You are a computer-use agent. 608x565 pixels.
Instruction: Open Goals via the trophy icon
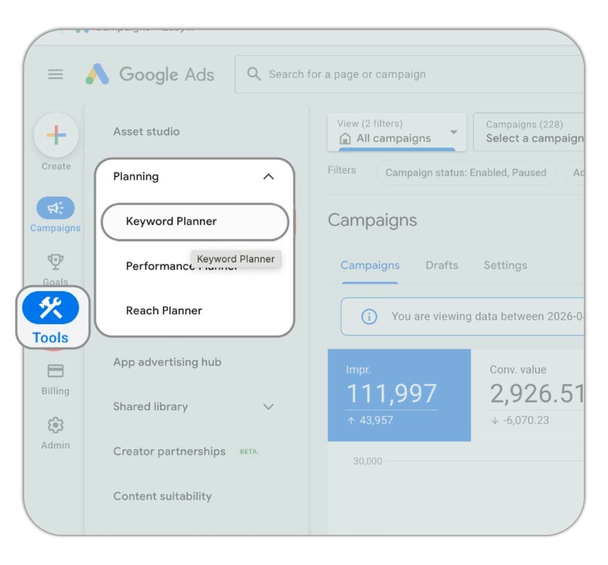point(55,261)
